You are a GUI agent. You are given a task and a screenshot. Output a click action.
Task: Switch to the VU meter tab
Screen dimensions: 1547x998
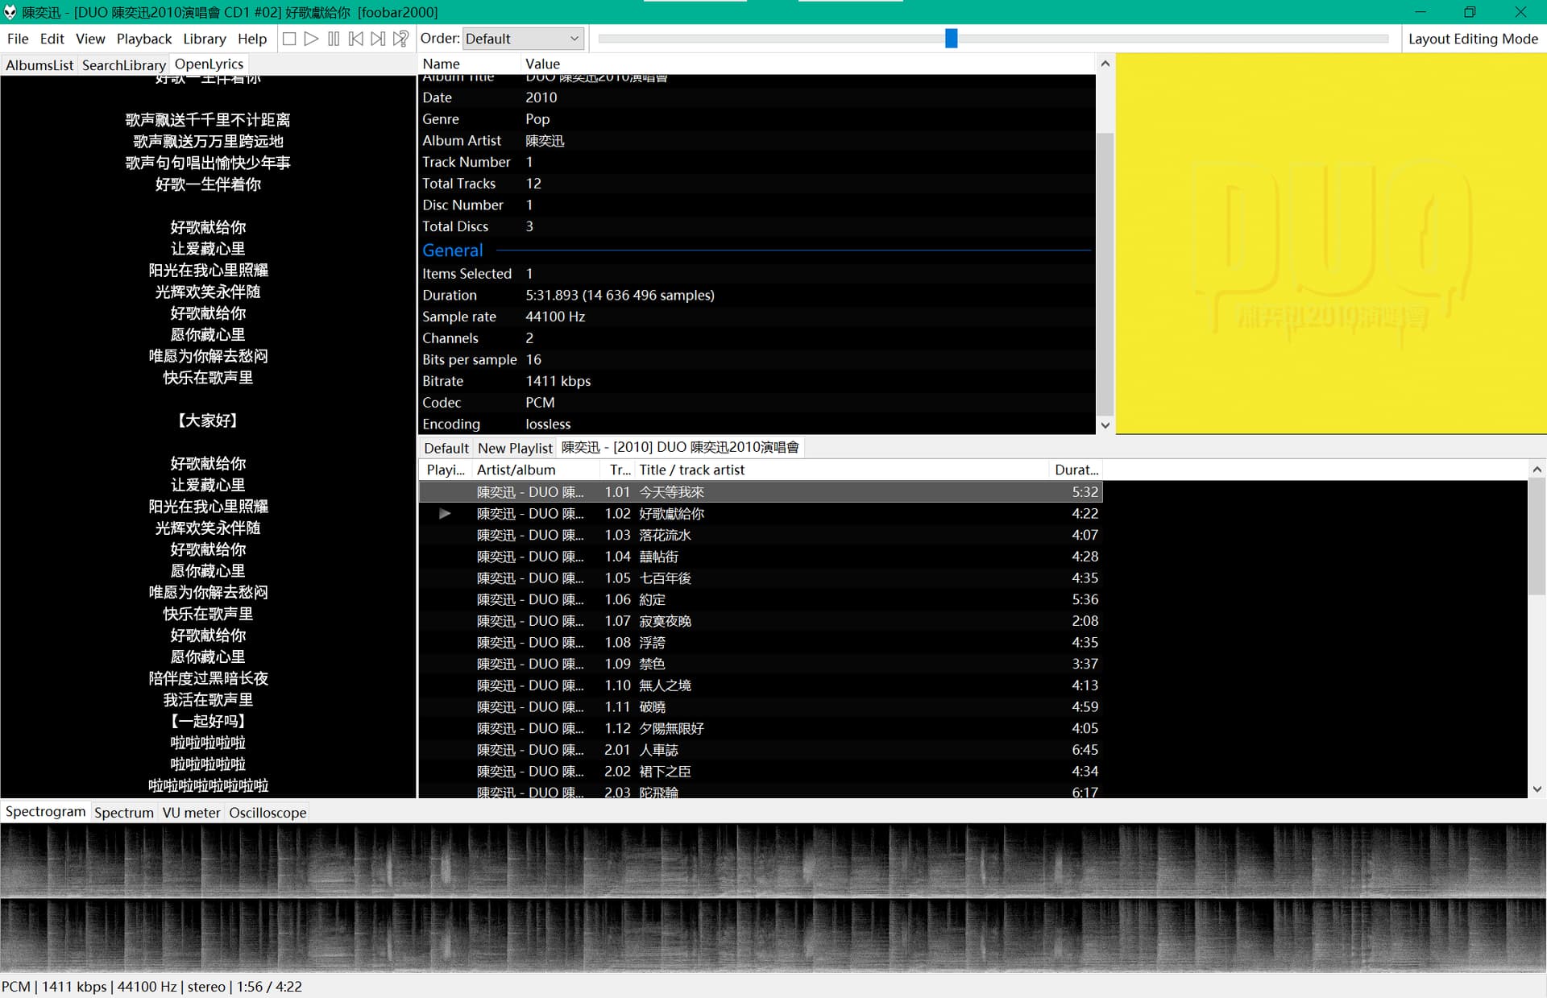tap(191, 813)
